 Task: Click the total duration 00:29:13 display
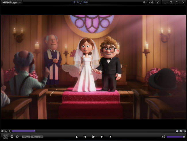(x=181, y=131)
